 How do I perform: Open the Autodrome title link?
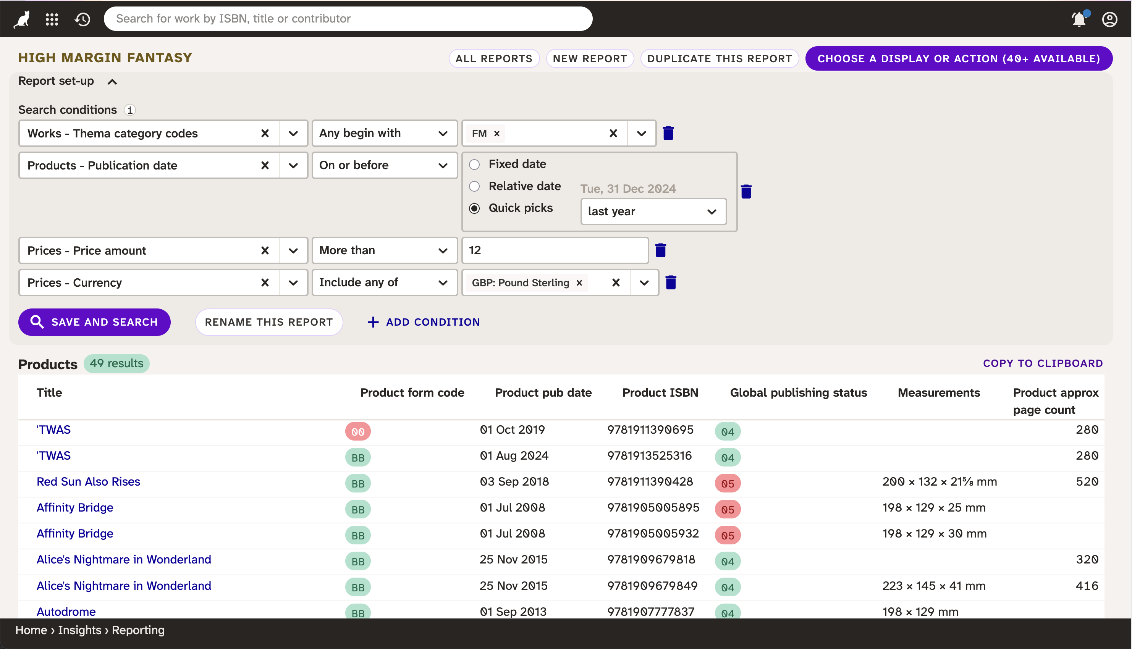point(66,612)
